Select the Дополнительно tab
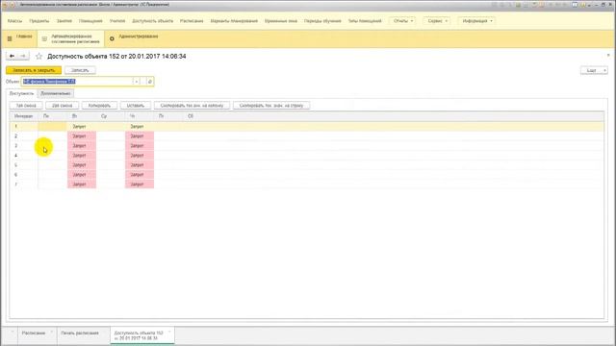Screen dimensions: 616x346 (56, 94)
